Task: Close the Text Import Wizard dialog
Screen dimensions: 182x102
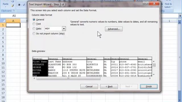Action: (x=154, y=3)
